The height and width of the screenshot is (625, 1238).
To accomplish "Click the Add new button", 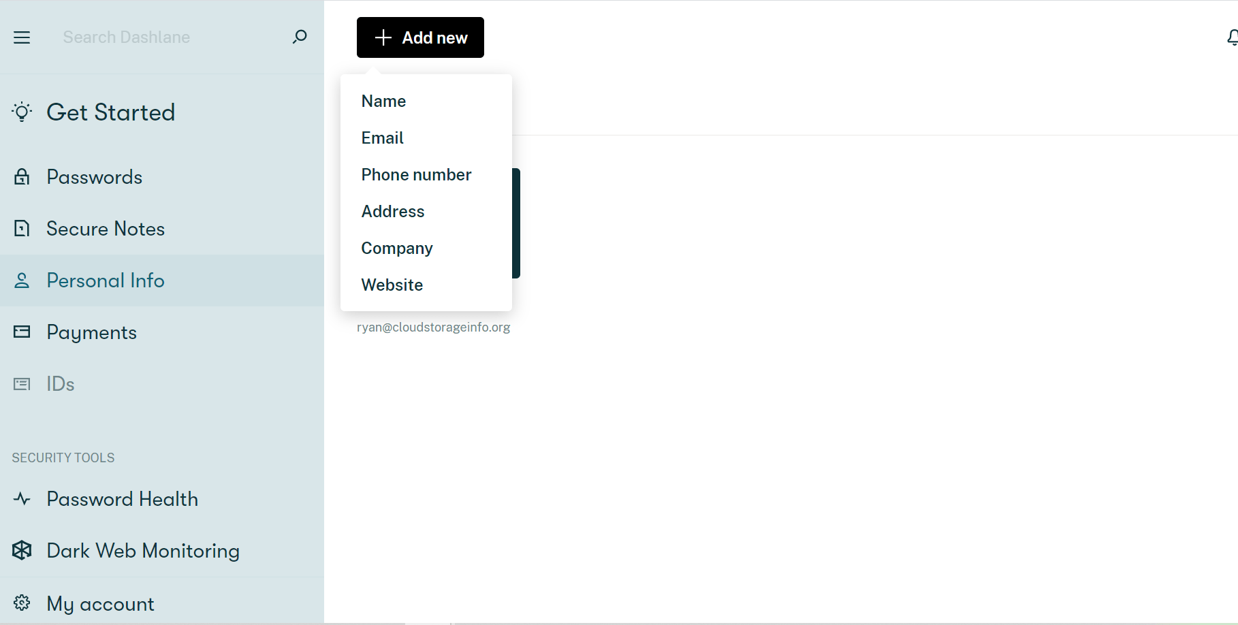I will click(420, 37).
